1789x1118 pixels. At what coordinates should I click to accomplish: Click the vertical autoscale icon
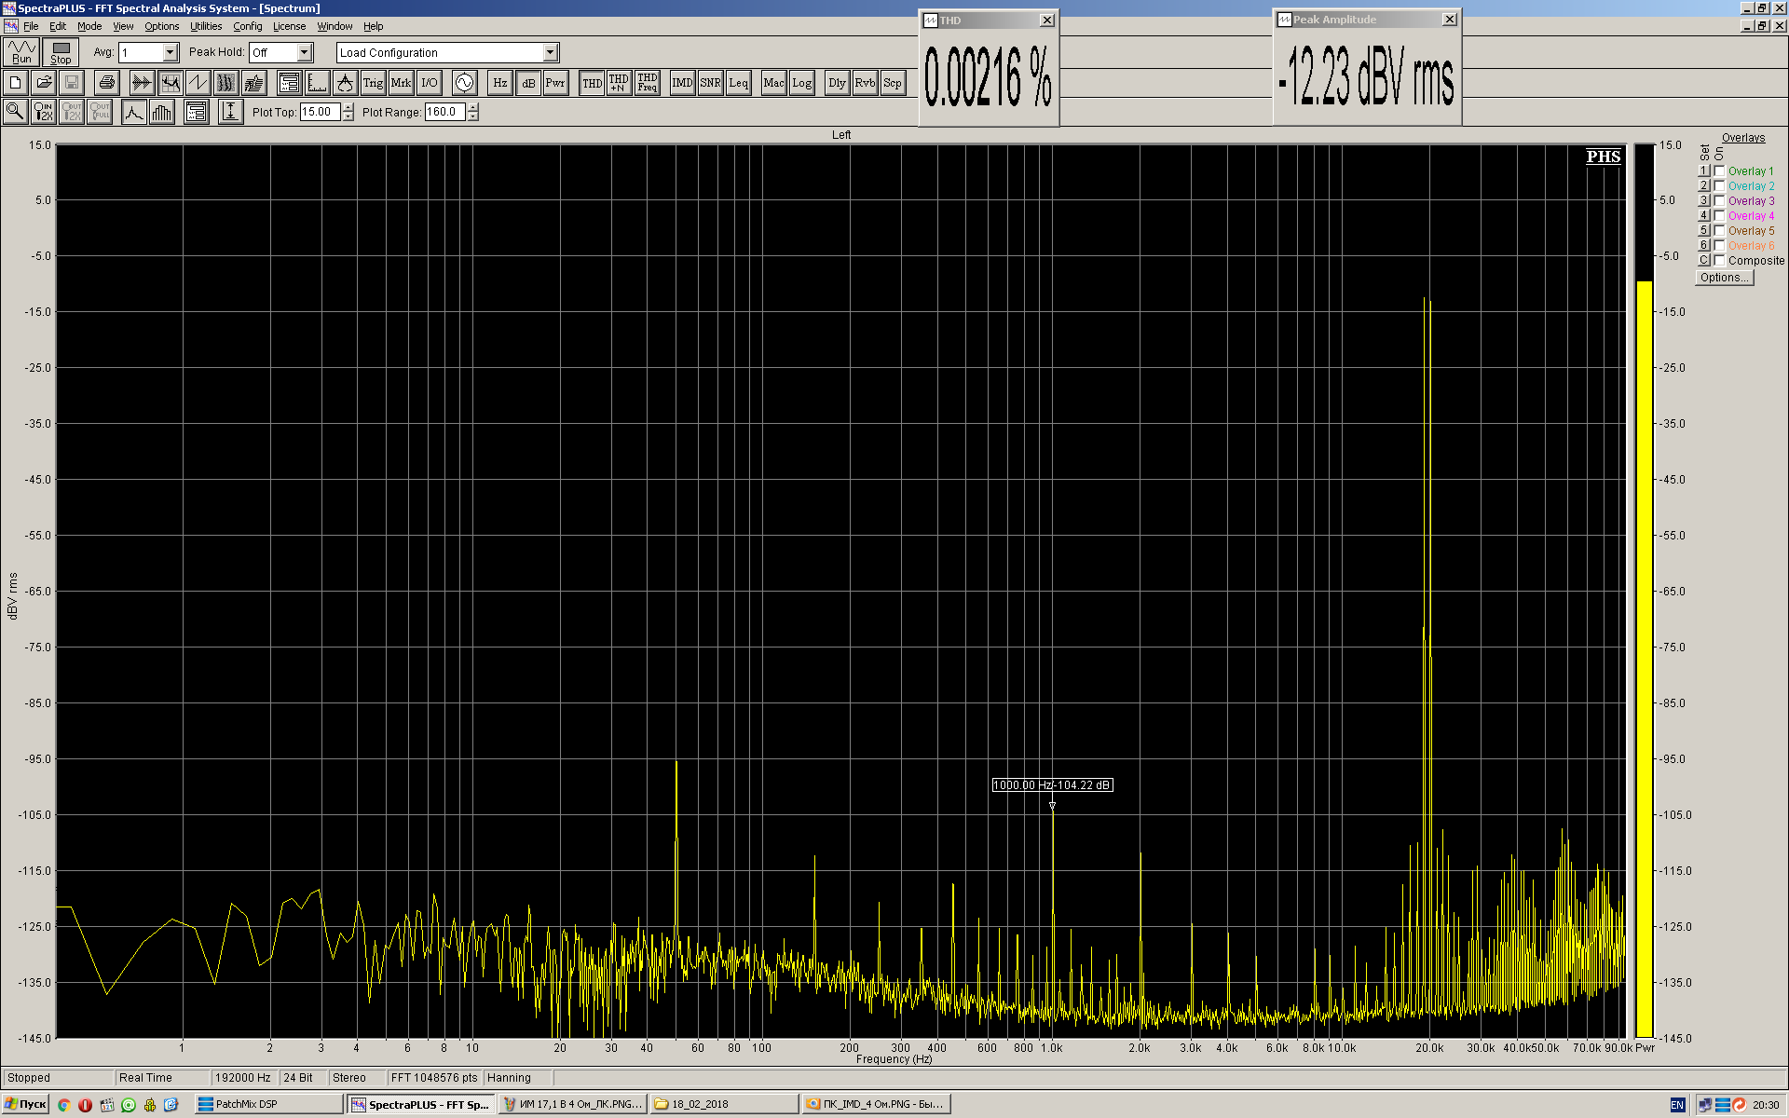(x=230, y=112)
